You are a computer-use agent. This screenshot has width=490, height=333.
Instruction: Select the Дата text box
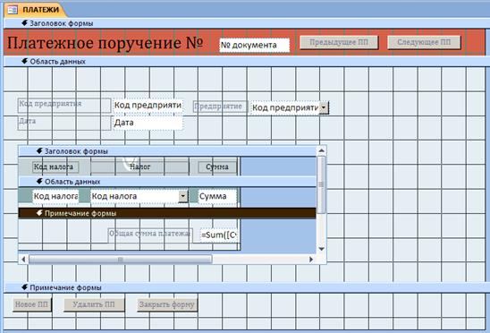148,123
